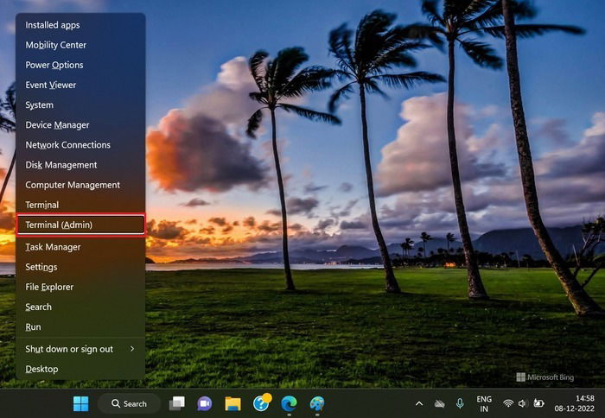Open Disk Management
The image size is (605, 418).
[80, 165]
